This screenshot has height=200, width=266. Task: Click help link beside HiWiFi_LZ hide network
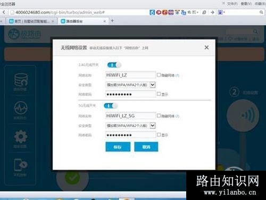coord(177,76)
